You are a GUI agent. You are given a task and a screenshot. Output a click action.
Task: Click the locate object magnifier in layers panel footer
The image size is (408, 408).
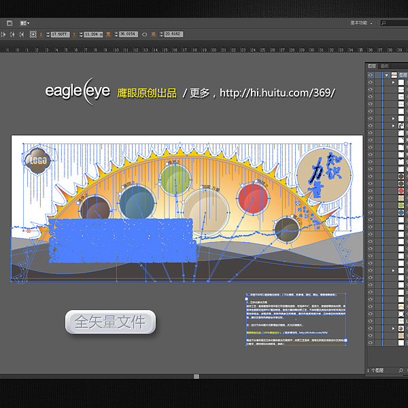coord(401,371)
